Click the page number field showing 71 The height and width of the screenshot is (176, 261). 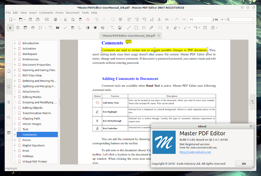point(200,20)
